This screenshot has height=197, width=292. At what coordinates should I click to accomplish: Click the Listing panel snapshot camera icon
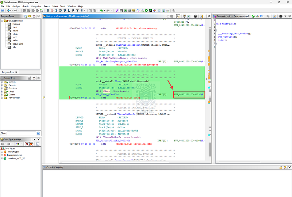pos(195,16)
